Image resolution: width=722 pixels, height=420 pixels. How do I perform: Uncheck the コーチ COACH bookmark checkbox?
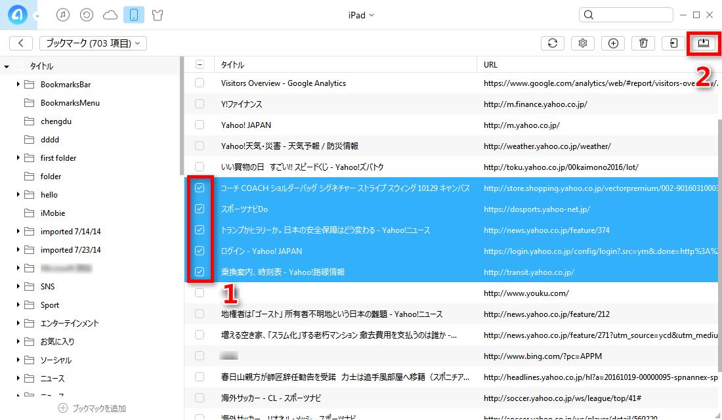[200, 188]
